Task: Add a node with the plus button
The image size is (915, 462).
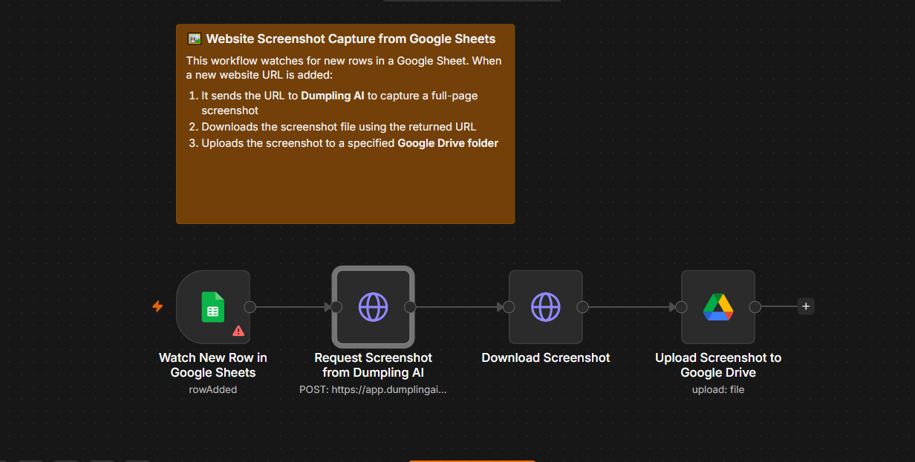Action: [x=806, y=306]
